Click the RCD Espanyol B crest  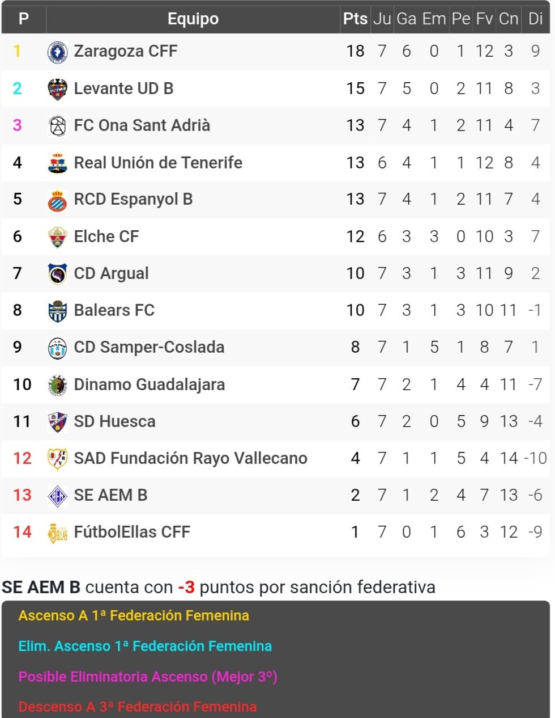pos(57,200)
